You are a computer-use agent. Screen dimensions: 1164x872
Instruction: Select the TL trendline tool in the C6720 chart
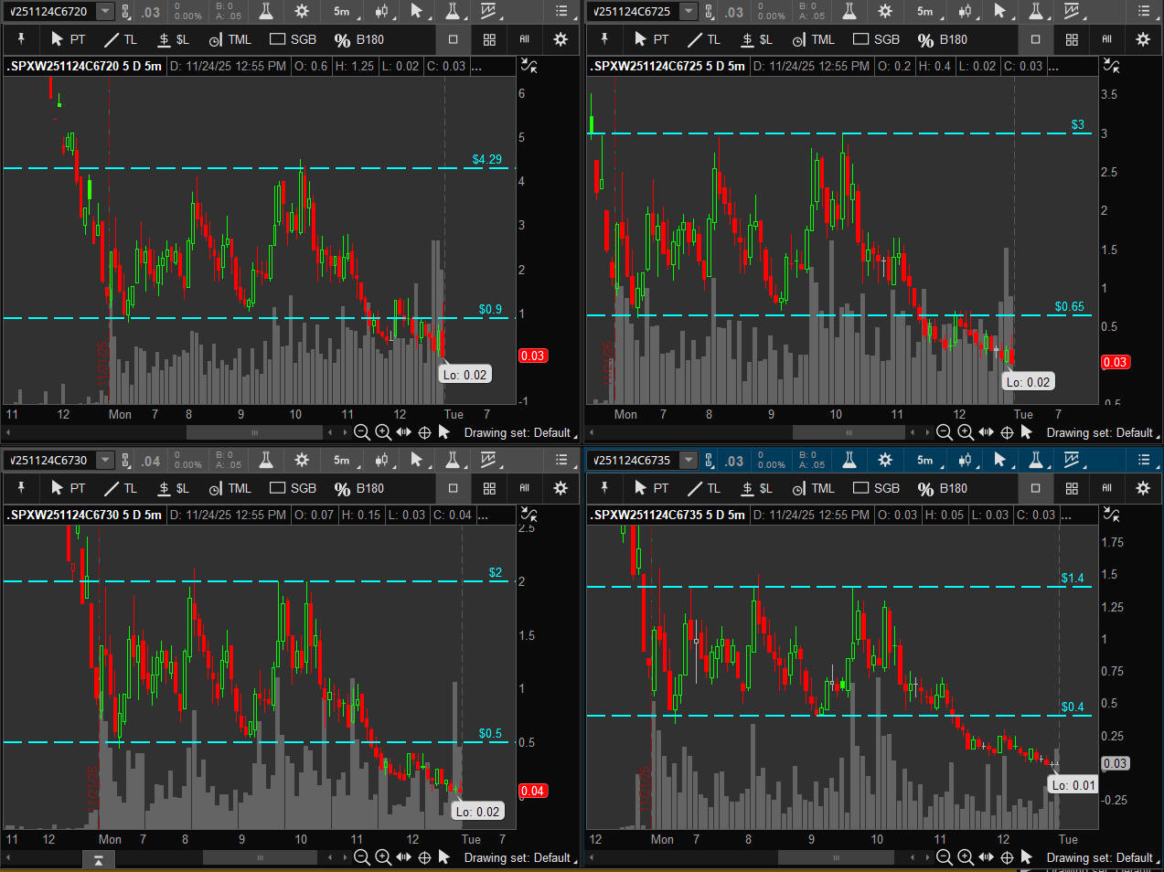pyautogui.click(x=120, y=39)
